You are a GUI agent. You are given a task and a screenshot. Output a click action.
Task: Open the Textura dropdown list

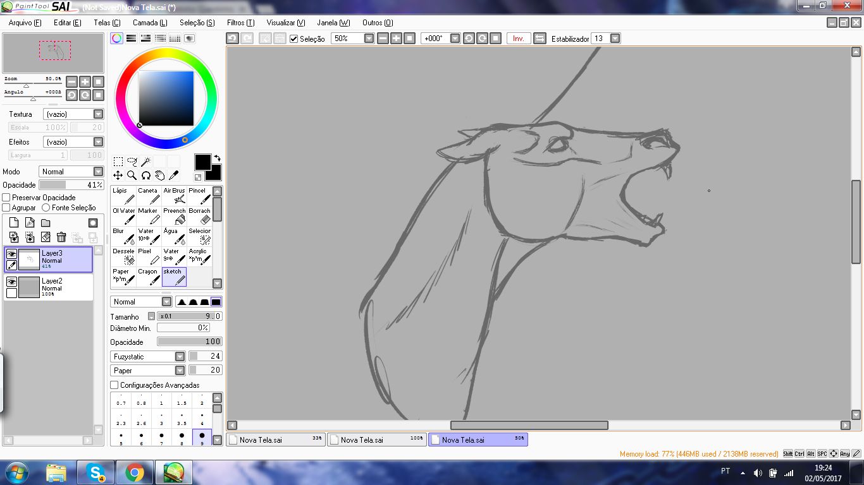[98, 114]
